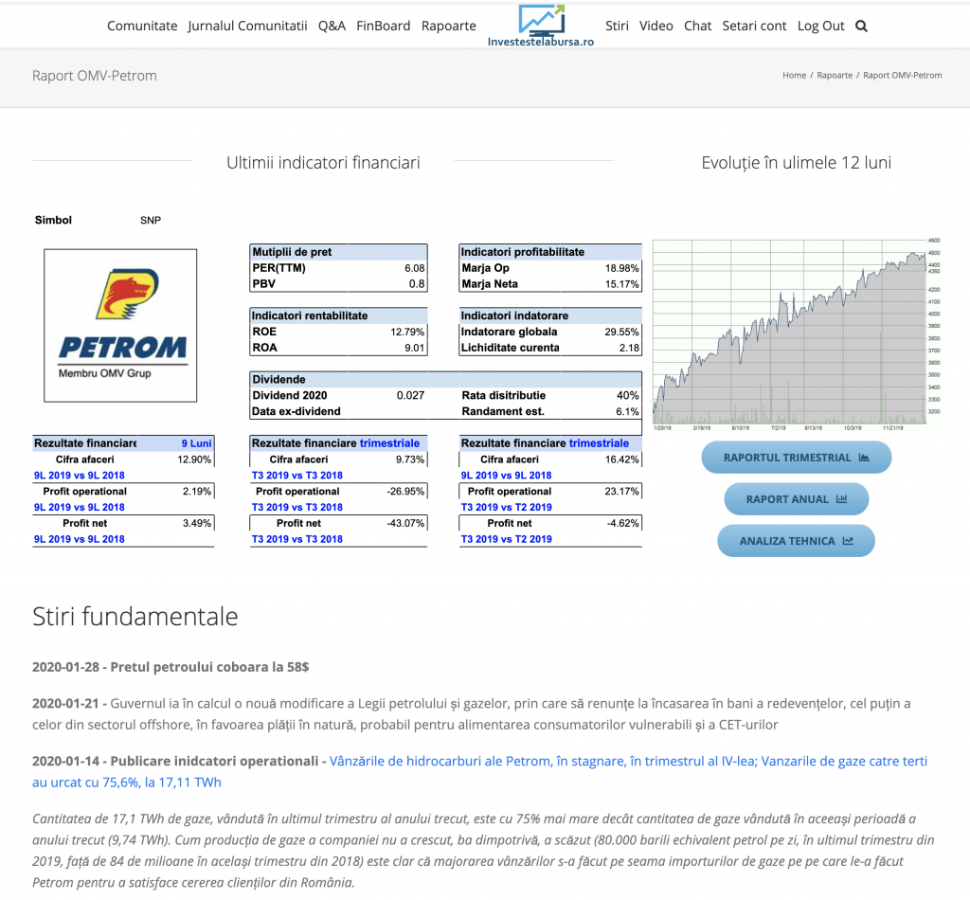Click the Profit net -43.07% value

click(405, 523)
